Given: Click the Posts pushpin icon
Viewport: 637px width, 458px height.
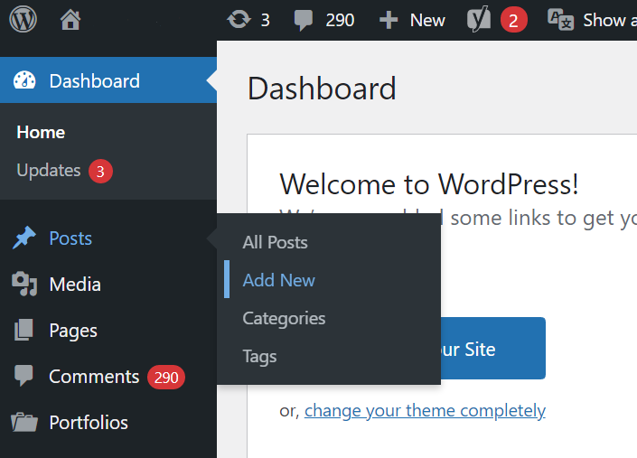Looking at the screenshot, I should pos(24,238).
